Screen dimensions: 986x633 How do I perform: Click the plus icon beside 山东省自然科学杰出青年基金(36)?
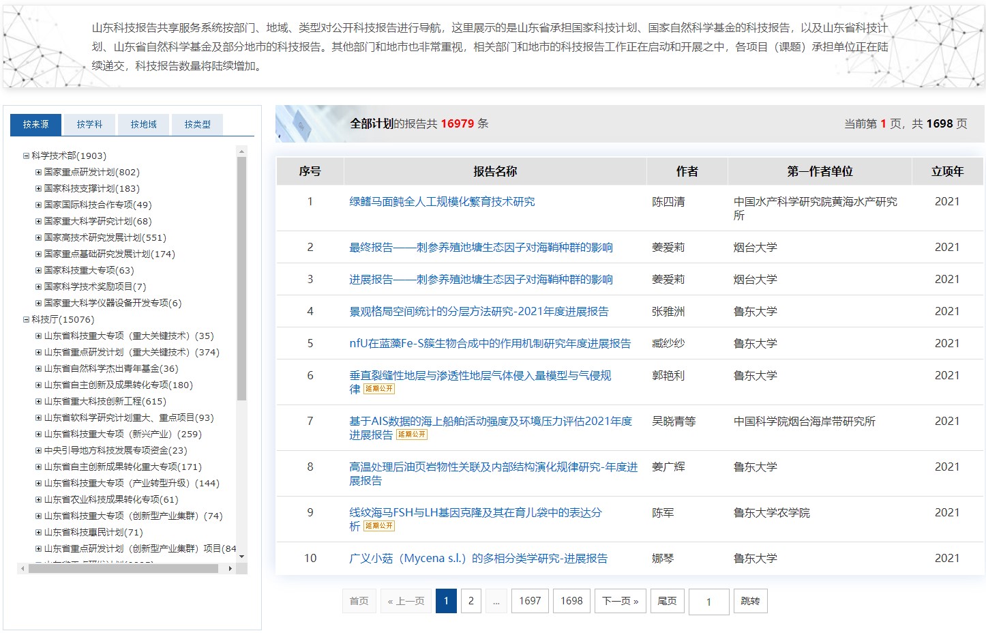(x=39, y=369)
